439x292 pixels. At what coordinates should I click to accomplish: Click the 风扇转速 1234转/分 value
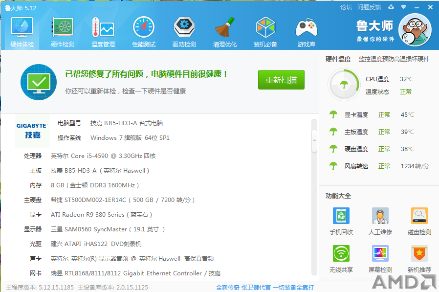[x=415, y=166]
